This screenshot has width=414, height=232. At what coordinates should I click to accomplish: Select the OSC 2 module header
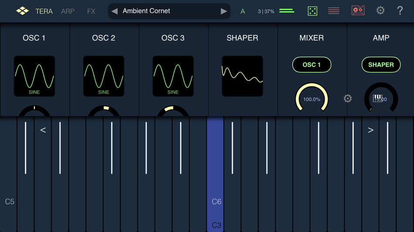104,38
